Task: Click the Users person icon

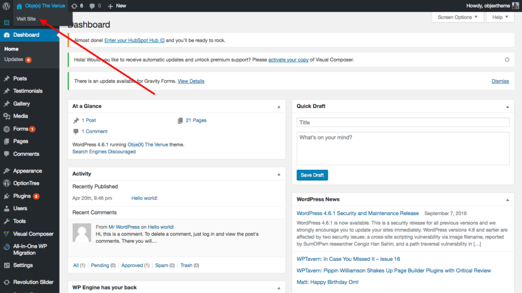Action: [7, 209]
